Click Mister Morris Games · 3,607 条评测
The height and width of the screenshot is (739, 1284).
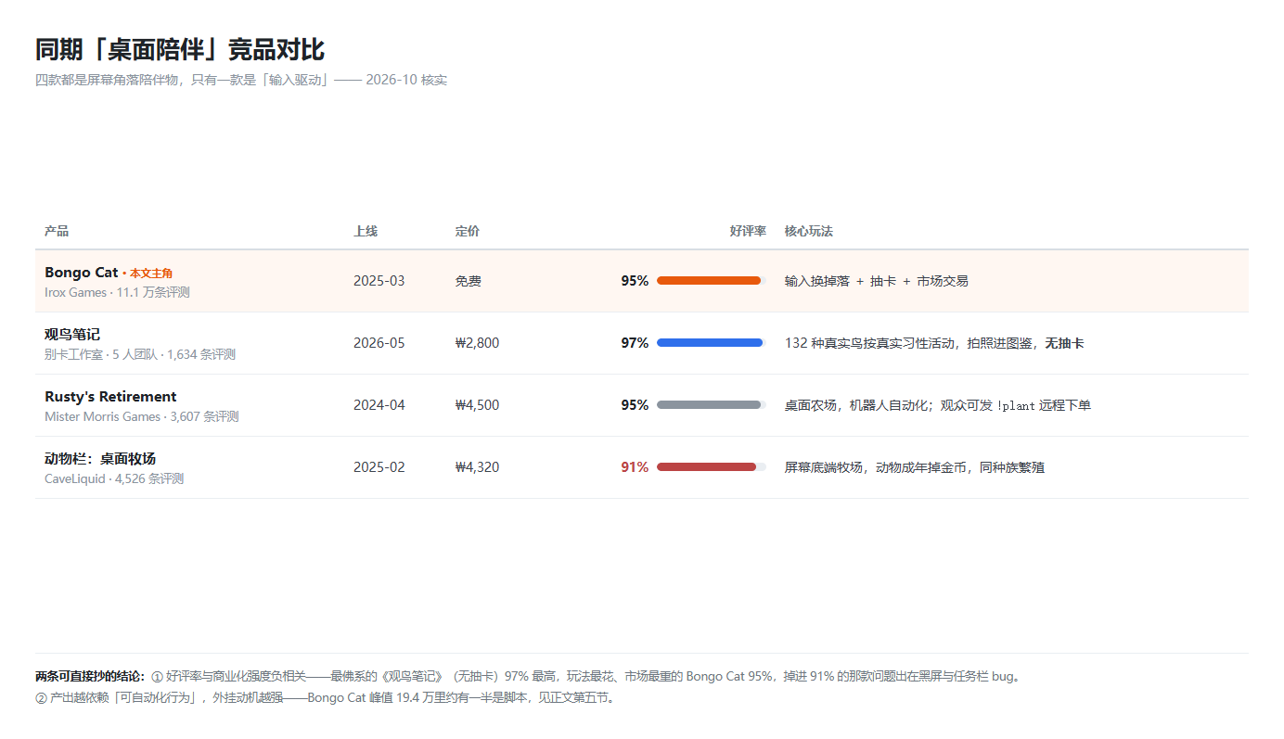click(x=142, y=416)
